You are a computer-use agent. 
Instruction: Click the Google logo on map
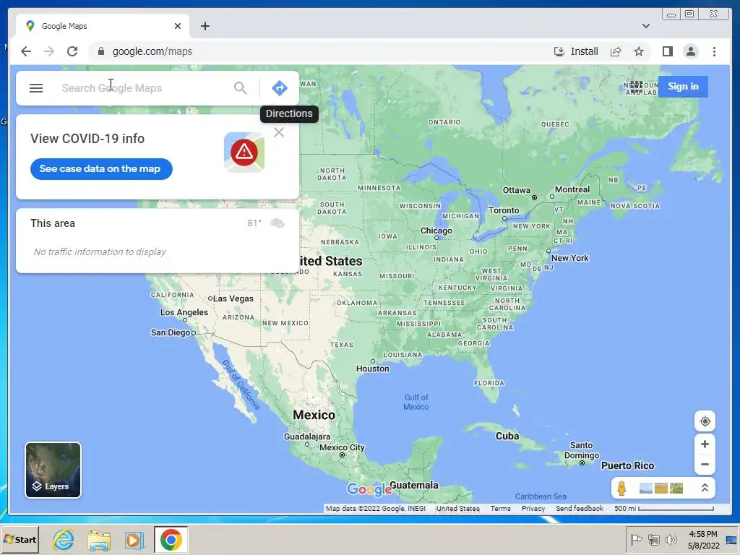[x=369, y=489]
